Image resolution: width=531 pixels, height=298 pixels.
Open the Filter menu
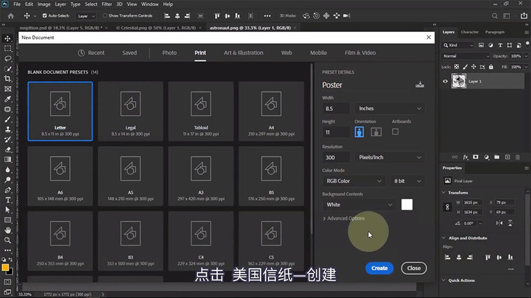(107, 4)
